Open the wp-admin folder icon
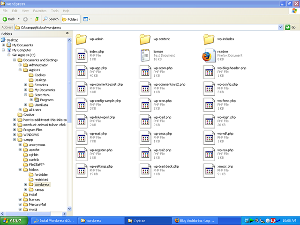This screenshot has width=300, height=225. pos(81,39)
